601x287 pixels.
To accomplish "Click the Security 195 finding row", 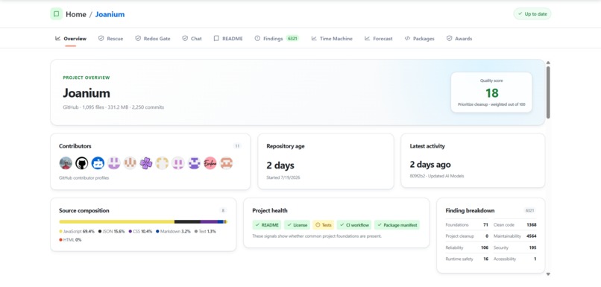I will pos(515,247).
